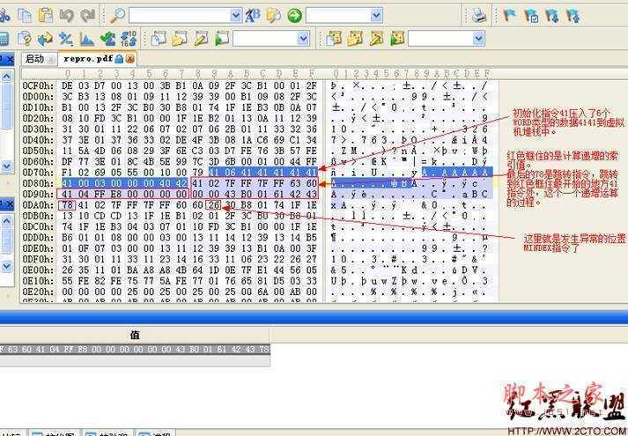Click upper left panel scroll-down arrow

coord(7,166)
